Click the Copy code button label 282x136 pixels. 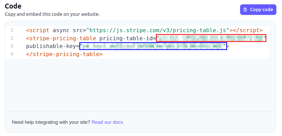[261, 10]
